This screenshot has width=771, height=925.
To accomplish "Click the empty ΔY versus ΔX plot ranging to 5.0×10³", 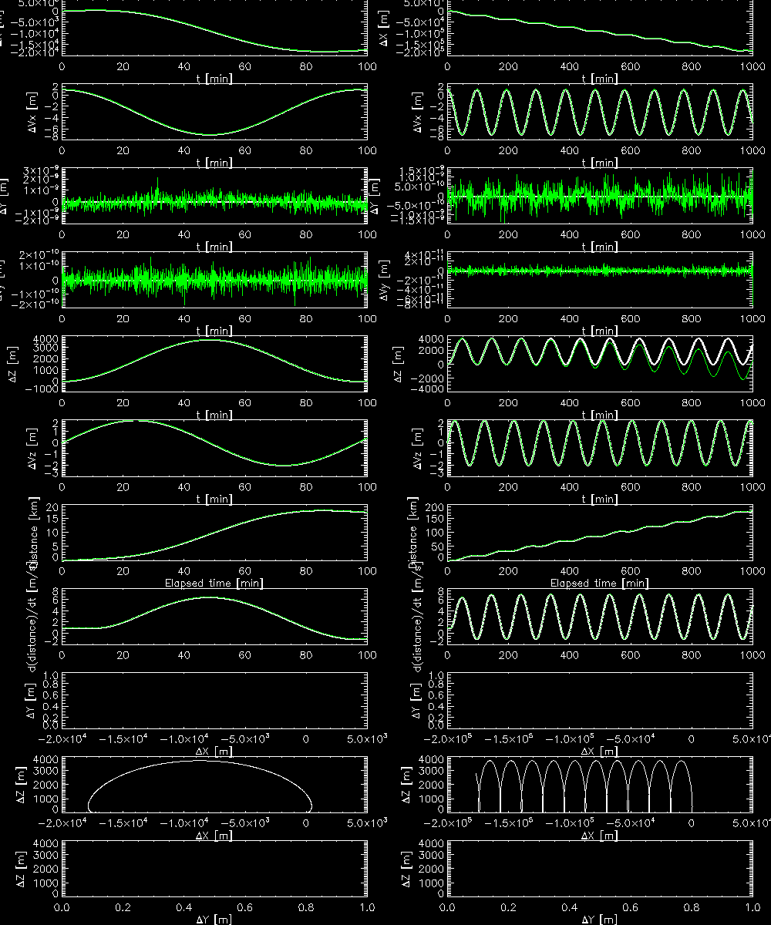I will [214, 701].
